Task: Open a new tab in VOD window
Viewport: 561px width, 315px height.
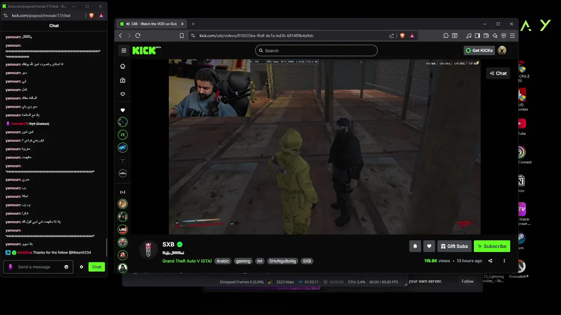Action: pyautogui.click(x=193, y=24)
